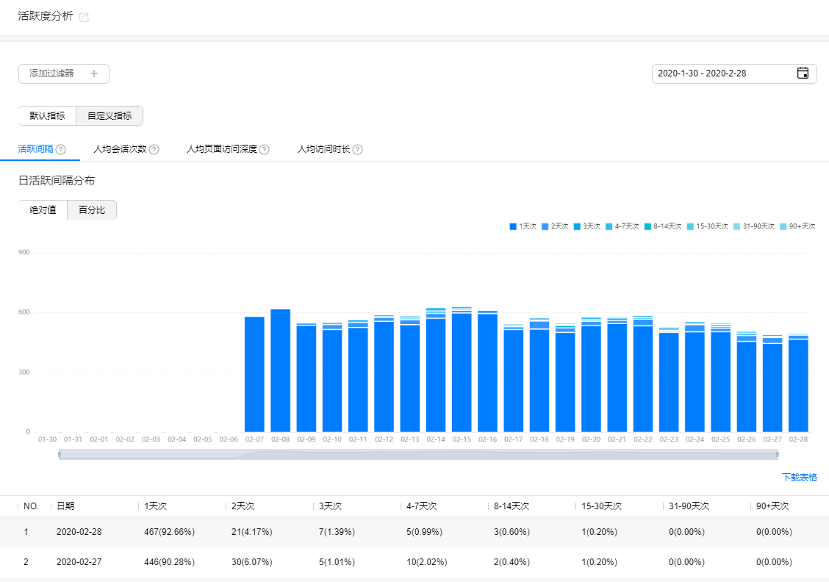This screenshot has height=582, width=829.
Task: Open the calendar icon in date range
Action: pyautogui.click(x=803, y=73)
